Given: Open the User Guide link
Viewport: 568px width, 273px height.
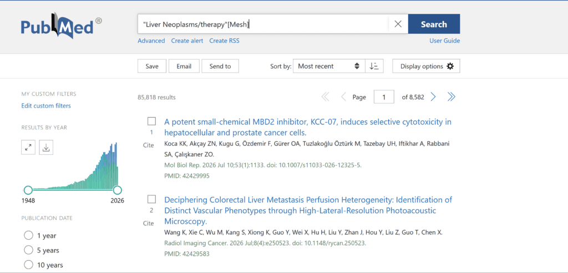Looking at the screenshot, I should coord(444,41).
